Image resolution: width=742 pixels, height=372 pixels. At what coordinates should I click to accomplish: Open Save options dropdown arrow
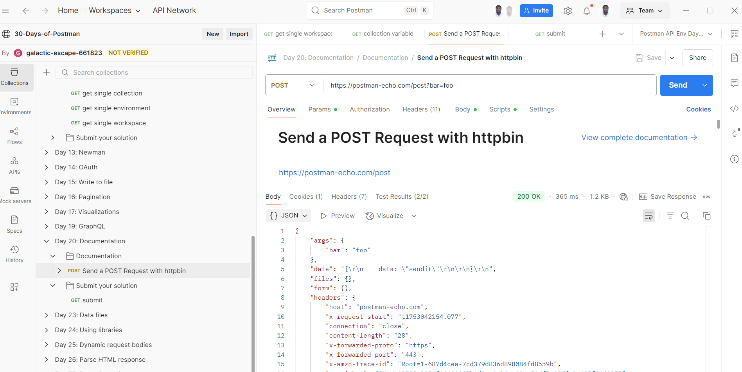click(672, 58)
